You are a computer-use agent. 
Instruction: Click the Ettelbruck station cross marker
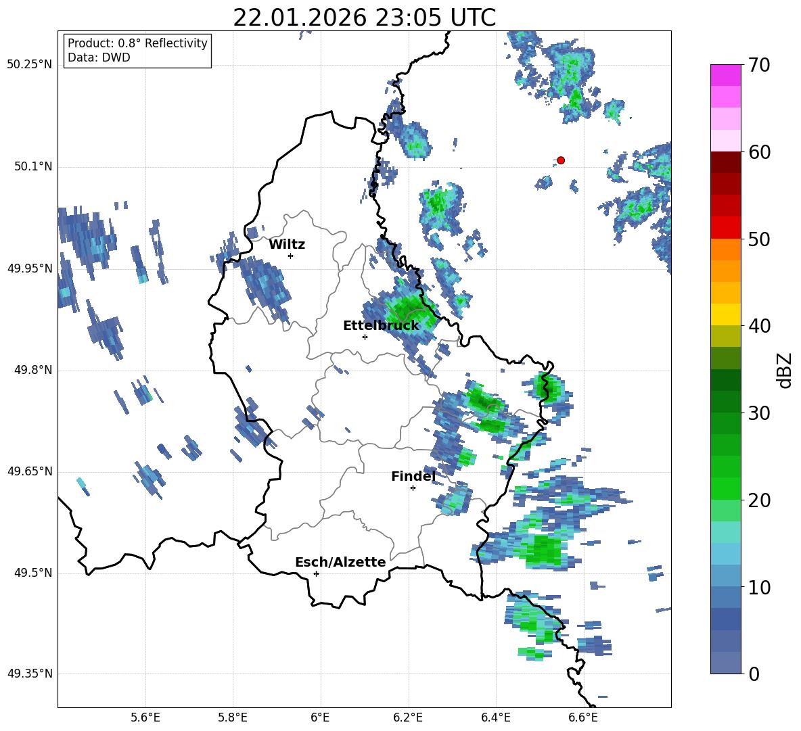click(x=365, y=337)
